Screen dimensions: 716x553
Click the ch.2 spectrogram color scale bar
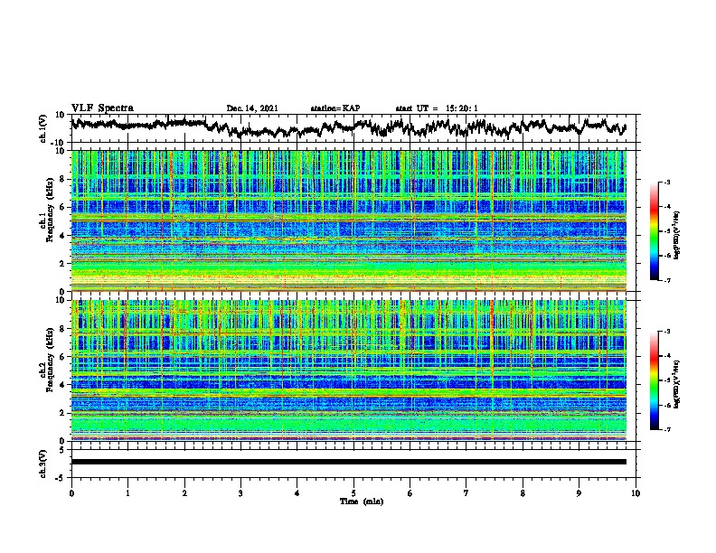pyautogui.click(x=655, y=380)
